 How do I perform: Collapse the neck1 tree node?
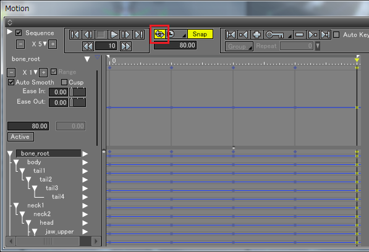tap(16, 206)
